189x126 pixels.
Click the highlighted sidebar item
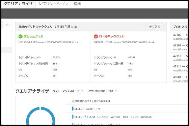coord(7,50)
